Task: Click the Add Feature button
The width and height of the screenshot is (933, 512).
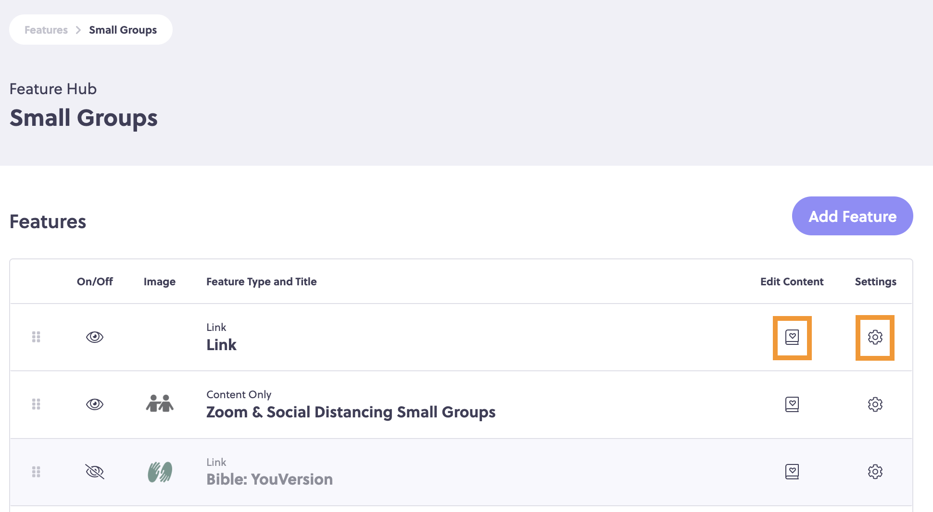Action: pyautogui.click(x=852, y=216)
